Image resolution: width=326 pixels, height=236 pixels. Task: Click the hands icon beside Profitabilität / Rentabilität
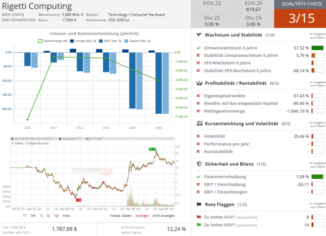click(199, 83)
